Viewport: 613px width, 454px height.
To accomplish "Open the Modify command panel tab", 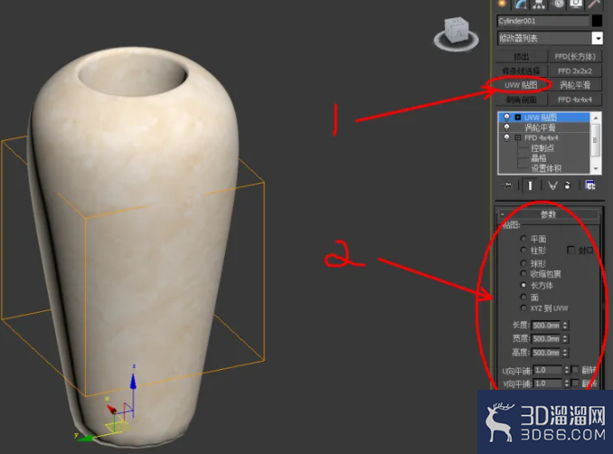I will pyautogui.click(x=521, y=4).
